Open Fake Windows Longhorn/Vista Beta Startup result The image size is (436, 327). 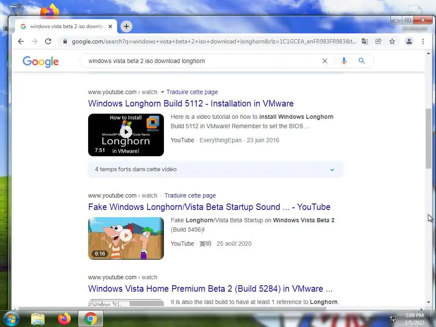(209, 207)
